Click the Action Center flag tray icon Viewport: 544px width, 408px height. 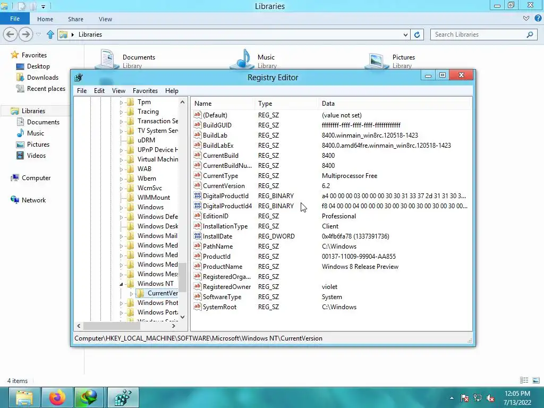pos(465,398)
